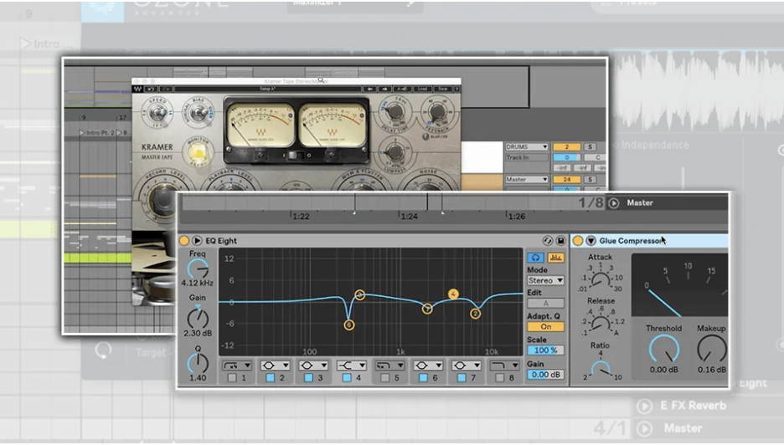
Task: Toggle the Kramer tape Speed switch
Action: (x=157, y=112)
